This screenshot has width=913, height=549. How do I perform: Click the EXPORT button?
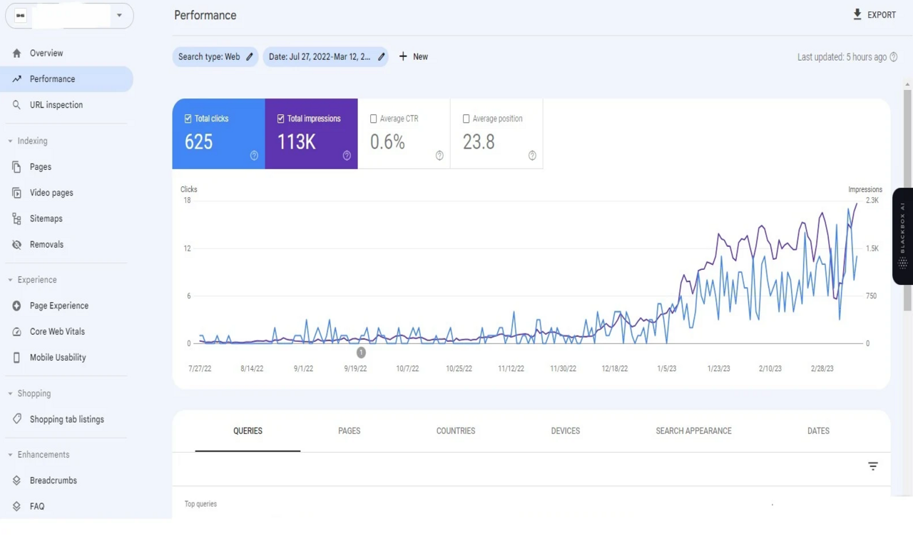pyautogui.click(x=874, y=14)
